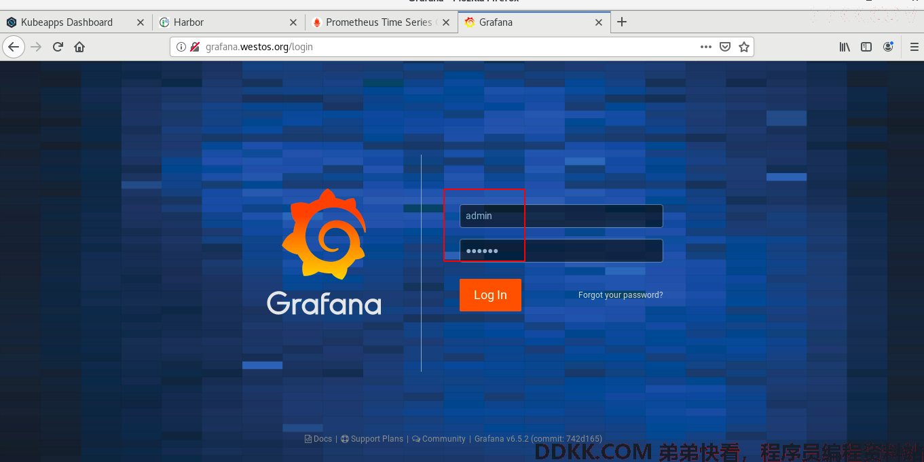The height and width of the screenshot is (462, 924).
Task: Close the Harbor tab
Action: [293, 22]
